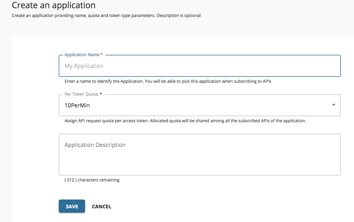Save the new application
Image resolution: width=354 pixels, height=222 pixels.
[72, 206]
